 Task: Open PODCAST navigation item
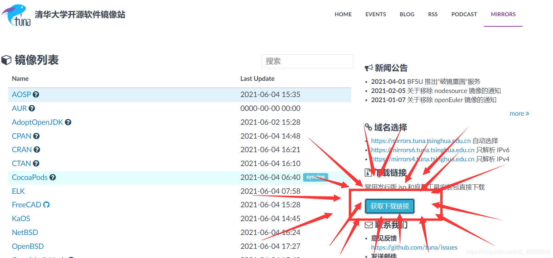pyautogui.click(x=464, y=14)
